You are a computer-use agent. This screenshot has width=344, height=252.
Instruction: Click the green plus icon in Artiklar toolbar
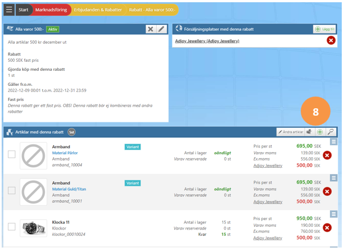click(x=320, y=132)
